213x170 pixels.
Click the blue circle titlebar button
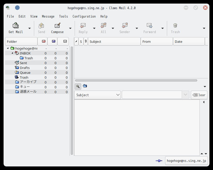17,8
